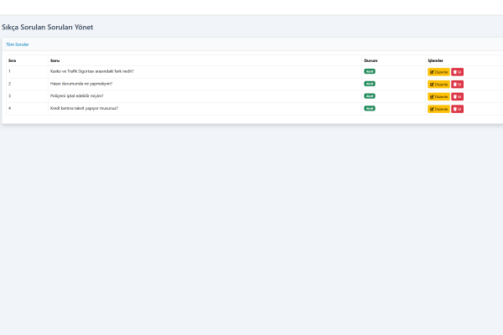Toggle the status badge of the Hasar question

click(370, 84)
